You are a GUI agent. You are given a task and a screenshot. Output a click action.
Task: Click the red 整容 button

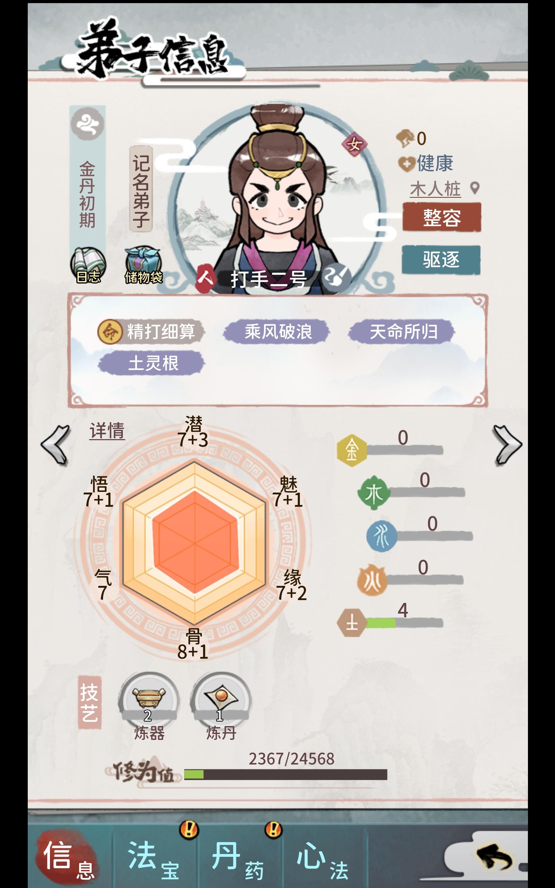point(442,217)
